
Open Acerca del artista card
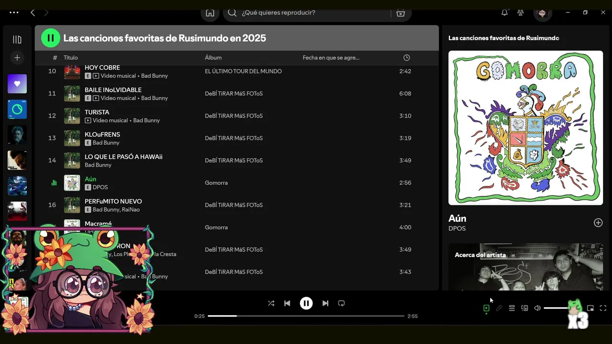pyautogui.click(x=525, y=267)
